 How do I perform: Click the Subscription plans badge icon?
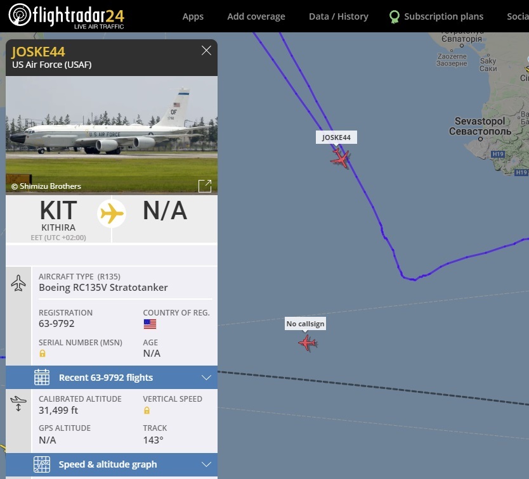pos(394,16)
